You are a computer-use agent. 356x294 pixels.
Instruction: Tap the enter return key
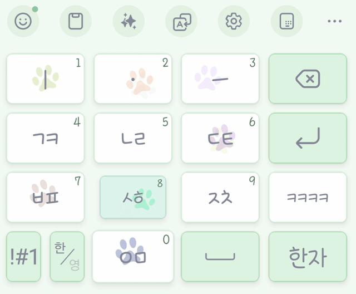point(308,138)
